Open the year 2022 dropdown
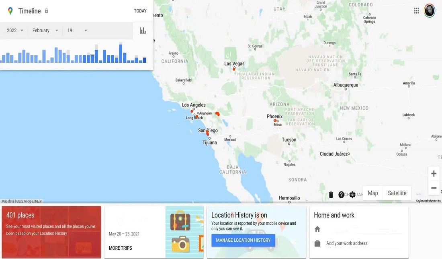Screen dimensions: 442x259 15,31
